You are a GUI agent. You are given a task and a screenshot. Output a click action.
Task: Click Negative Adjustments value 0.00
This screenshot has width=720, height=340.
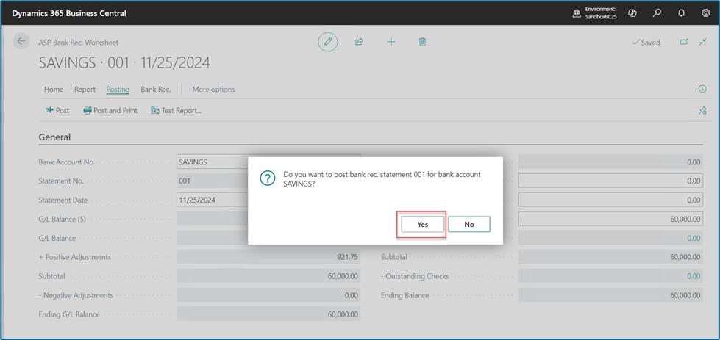268,295
